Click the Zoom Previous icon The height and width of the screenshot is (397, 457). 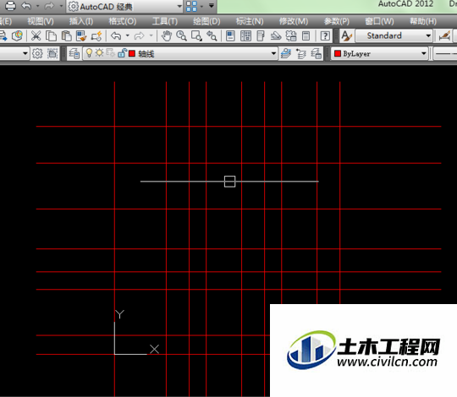coord(212,36)
